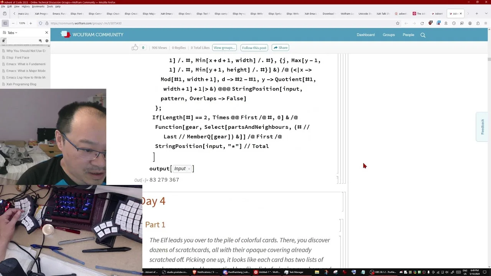The width and height of the screenshot is (491, 276).
Task: Reload the page with the refresh icon
Action: [x=422, y=23]
